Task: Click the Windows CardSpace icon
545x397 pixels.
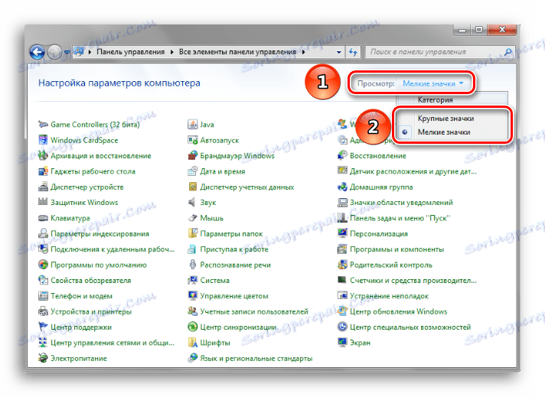Action: point(43,140)
